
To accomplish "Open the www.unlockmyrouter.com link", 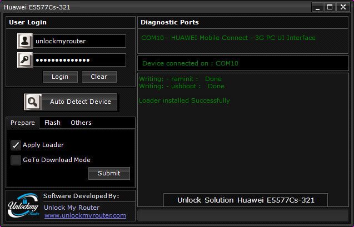I will click(x=85, y=215).
